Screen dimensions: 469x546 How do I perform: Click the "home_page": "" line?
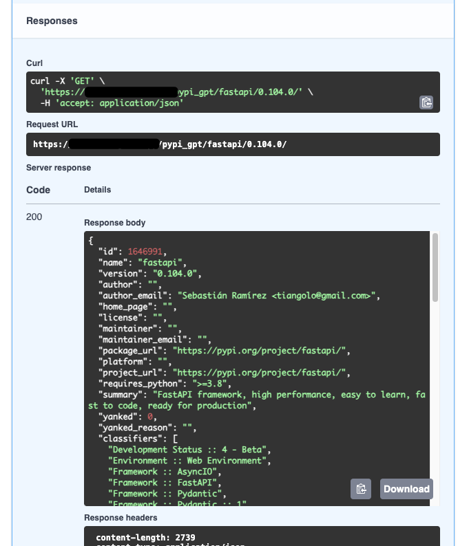(x=137, y=307)
